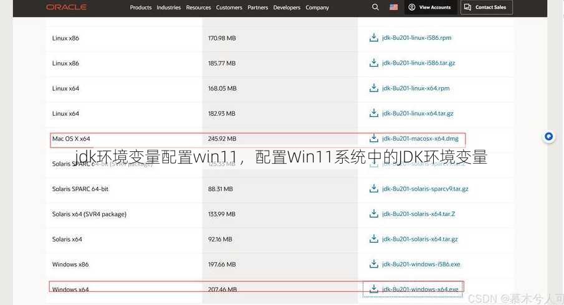
Task: Download jdk-8u201-windows-x64.exe link
Action: pyautogui.click(x=420, y=289)
